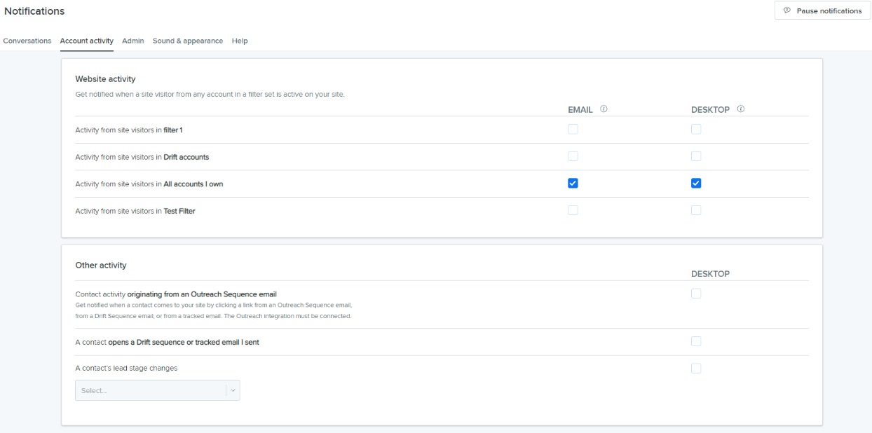Check email box for Drift accounts

click(573, 156)
